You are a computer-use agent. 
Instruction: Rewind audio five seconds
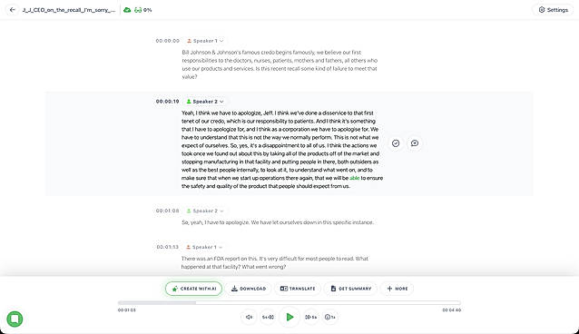[268, 317]
